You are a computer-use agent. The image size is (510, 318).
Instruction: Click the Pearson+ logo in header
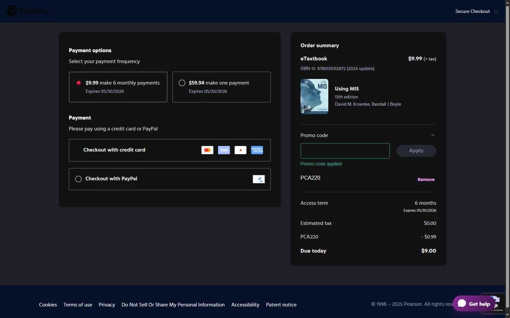click(x=28, y=11)
